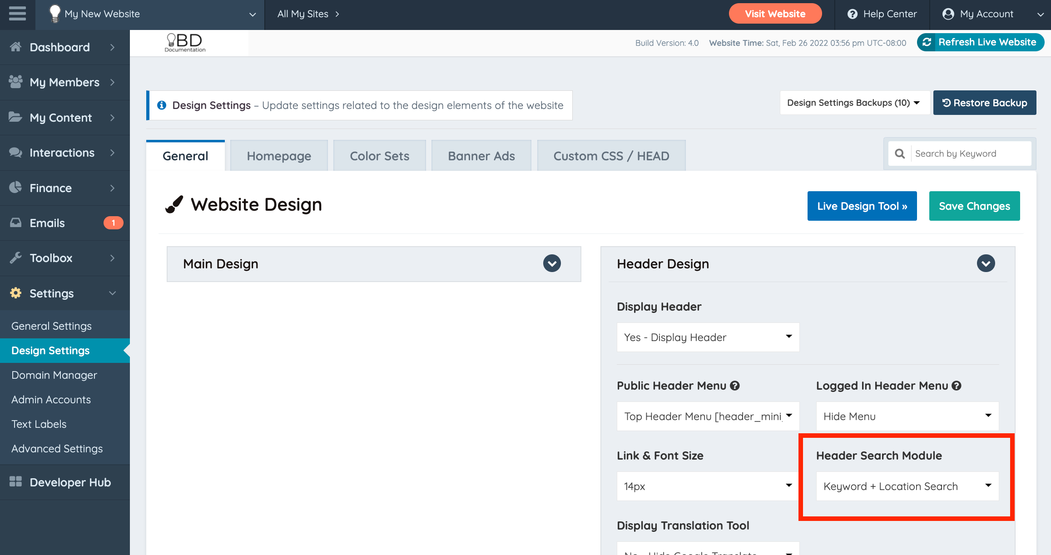Click Public Header Menu help icon
This screenshot has height=555, width=1051.
(x=735, y=386)
